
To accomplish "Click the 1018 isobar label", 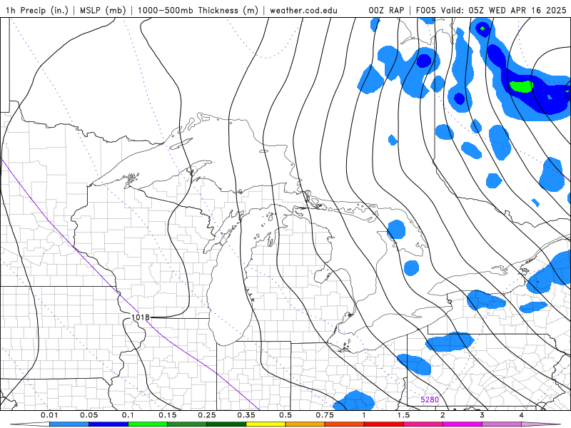I will [x=140, y=317].
